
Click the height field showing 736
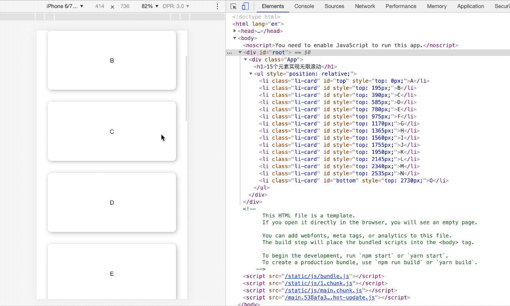125,6
